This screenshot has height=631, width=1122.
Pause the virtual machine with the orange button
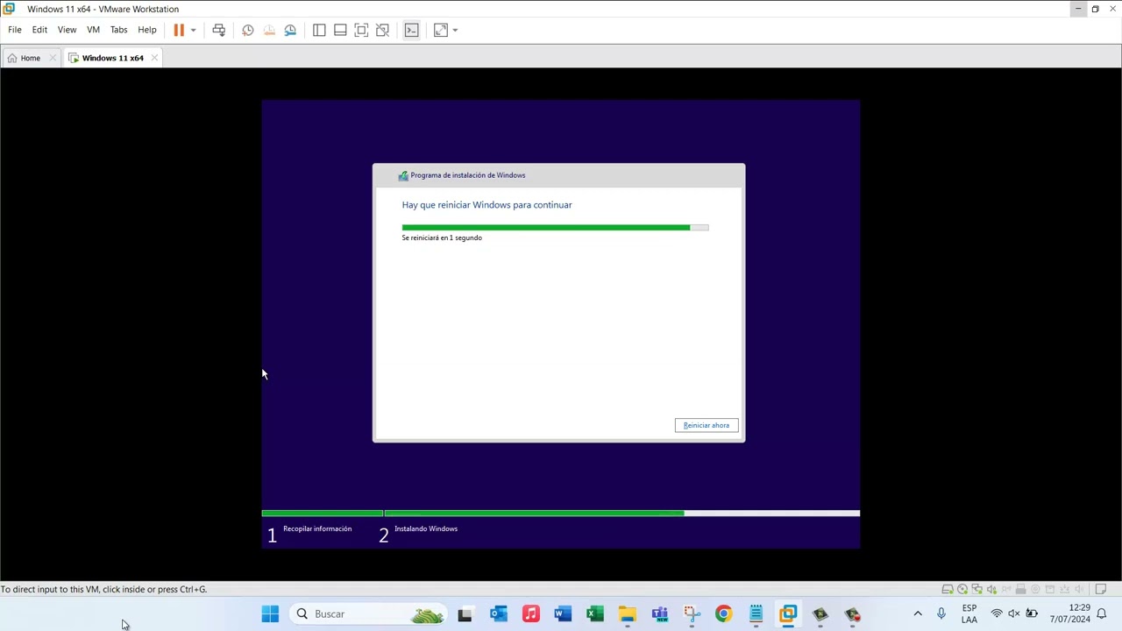click(179, 30)
